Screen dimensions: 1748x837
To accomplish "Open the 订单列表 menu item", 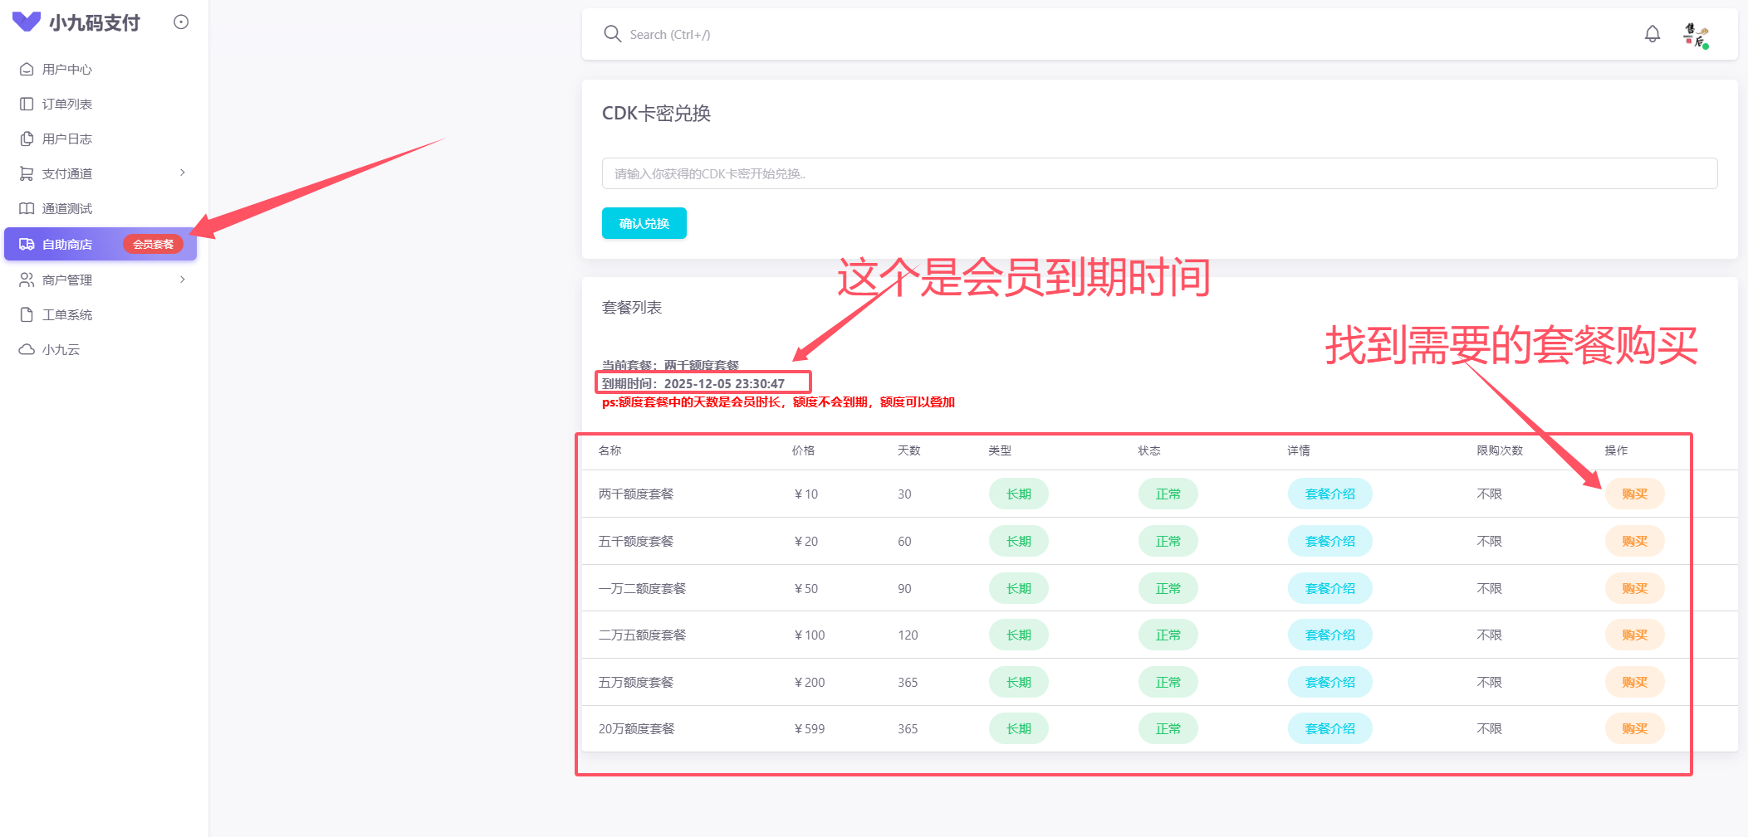I will [67, 105].
